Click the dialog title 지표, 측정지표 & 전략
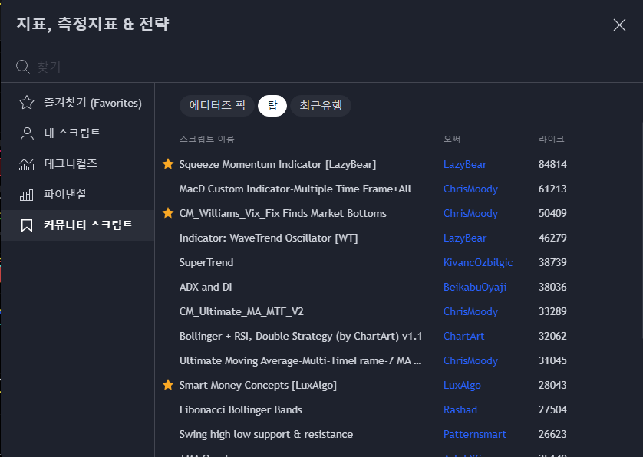This screenshot has height=457, width=643. click(93, 24)
